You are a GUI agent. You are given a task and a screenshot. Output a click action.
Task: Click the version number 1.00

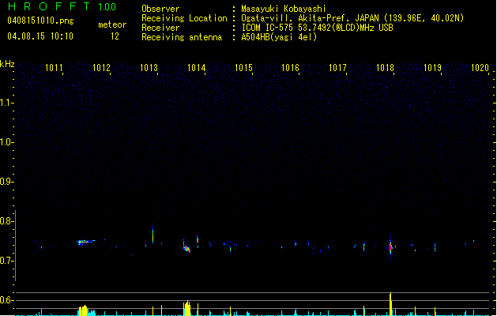pos(107,7)
